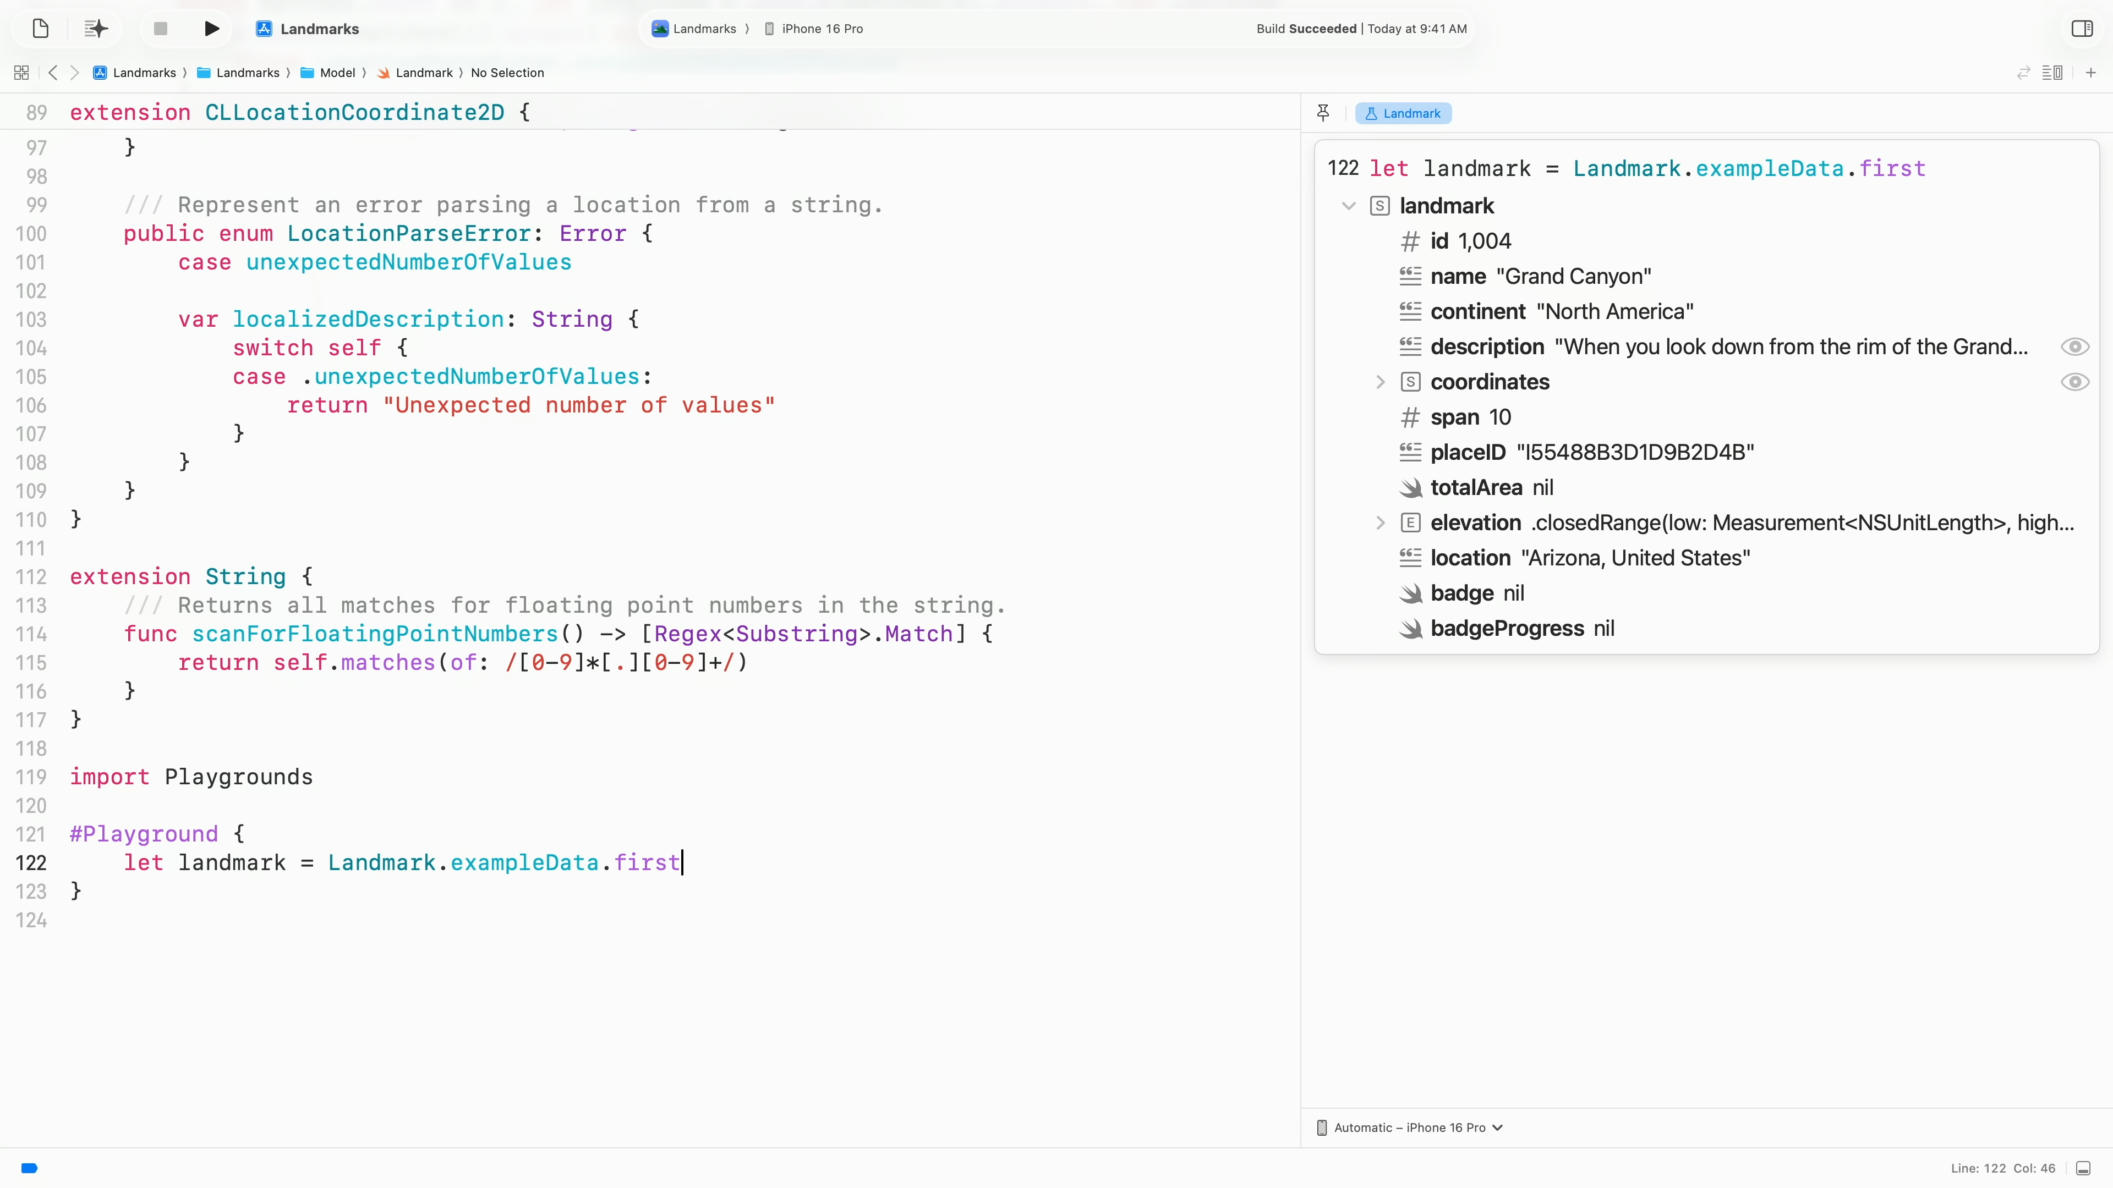The image size is (2113, 1188).
Task: Toggle the coordinates quick look eye
Action: 2074,382
